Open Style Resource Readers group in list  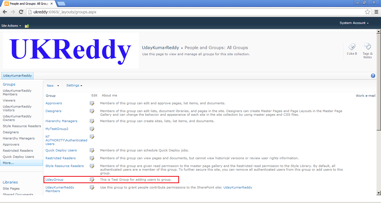pyautogui.click(x=64, y=166)
